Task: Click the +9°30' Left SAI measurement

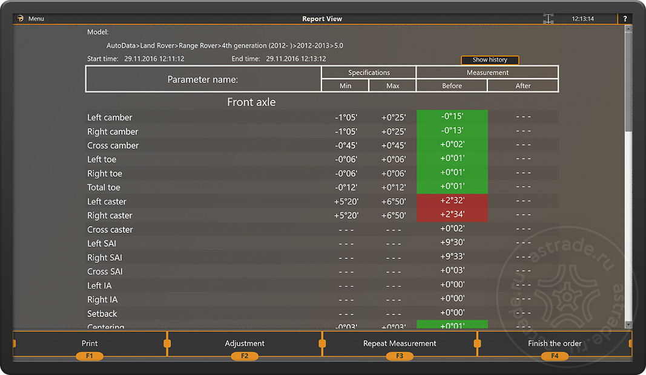Action: (x=452, y=243)
